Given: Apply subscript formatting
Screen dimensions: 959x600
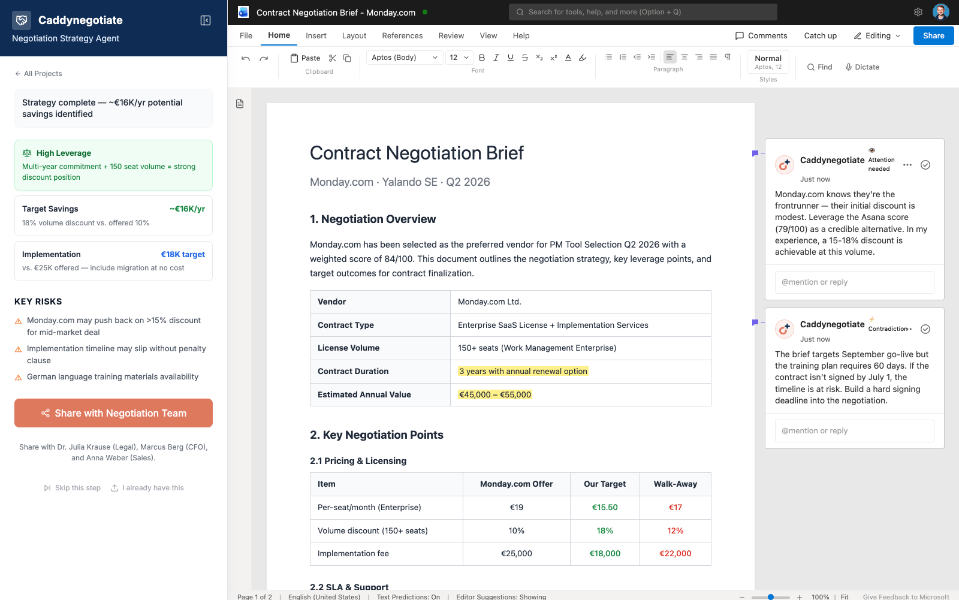Looking at the screenshot, I should pyautogui.click(x=539, y=58).
